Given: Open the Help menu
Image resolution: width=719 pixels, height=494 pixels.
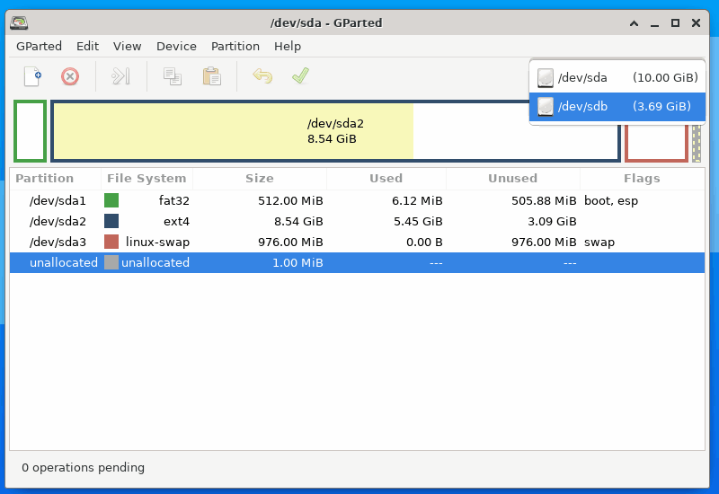Looking at the screenshot, I should pyautogui.click(x=288, y=47).
